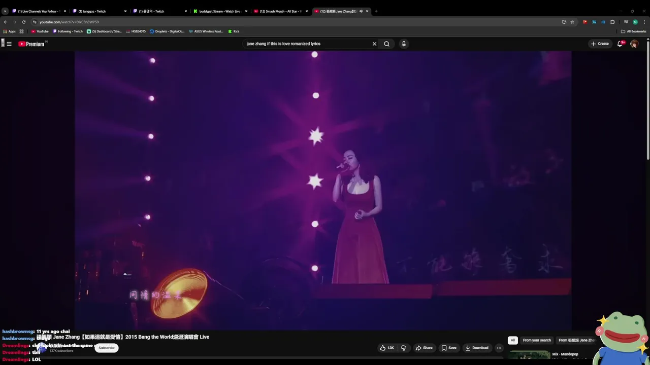The width and height of the screenshot is (650, 365).
Task: Close the tanggoz Twitch tab
Action: click(x=125, y=11)
